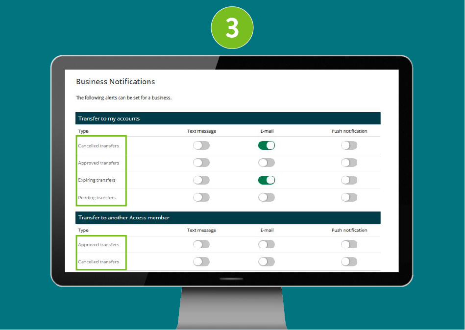
Task: Turn on e-mail for Approved transfers to my accounts
Action: (x=267, y=163)
